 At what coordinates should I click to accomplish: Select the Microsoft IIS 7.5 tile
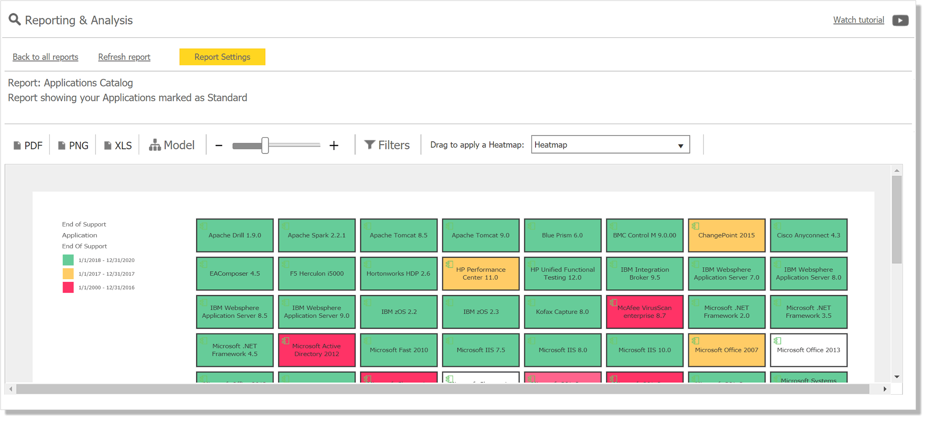(x=480, y=350)
